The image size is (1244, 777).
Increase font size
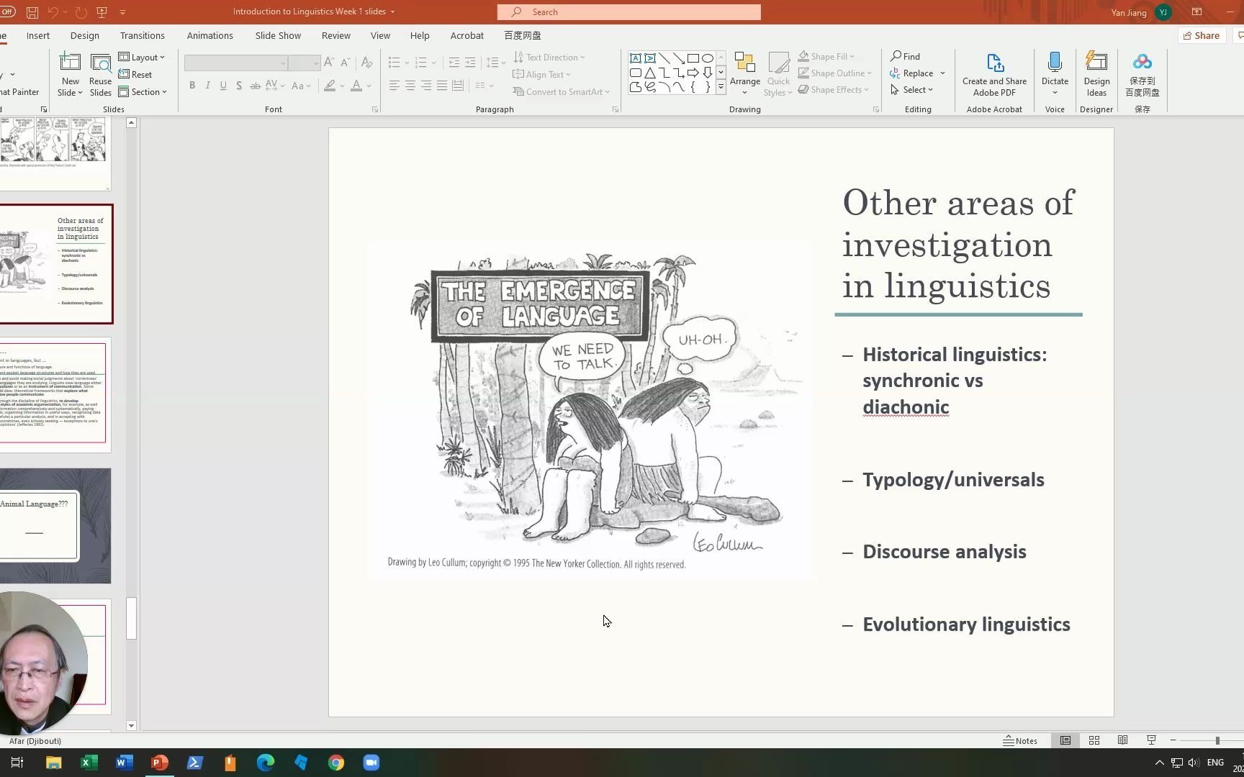point(329,63)
